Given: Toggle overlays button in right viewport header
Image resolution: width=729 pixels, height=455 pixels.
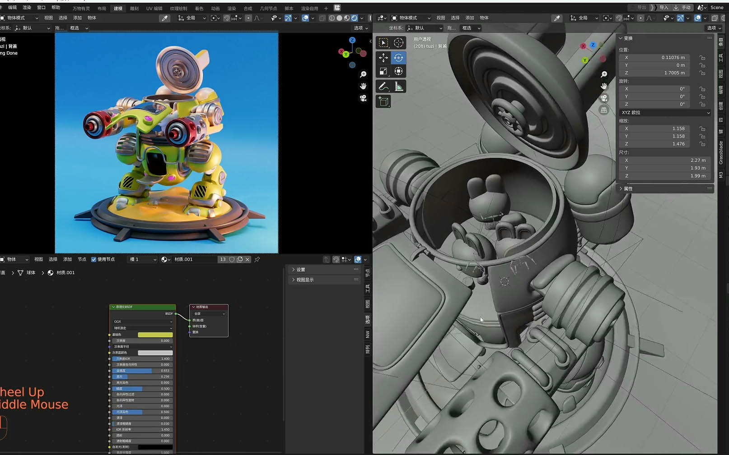Looking at the screenshot, I should point(698,18).
